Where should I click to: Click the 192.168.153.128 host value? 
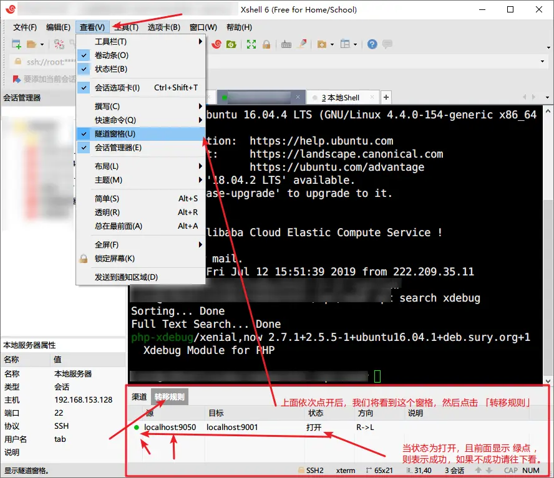(x=84, y=400)
